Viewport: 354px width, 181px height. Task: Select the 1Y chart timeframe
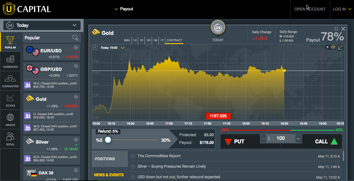click(x=162, y=40)
